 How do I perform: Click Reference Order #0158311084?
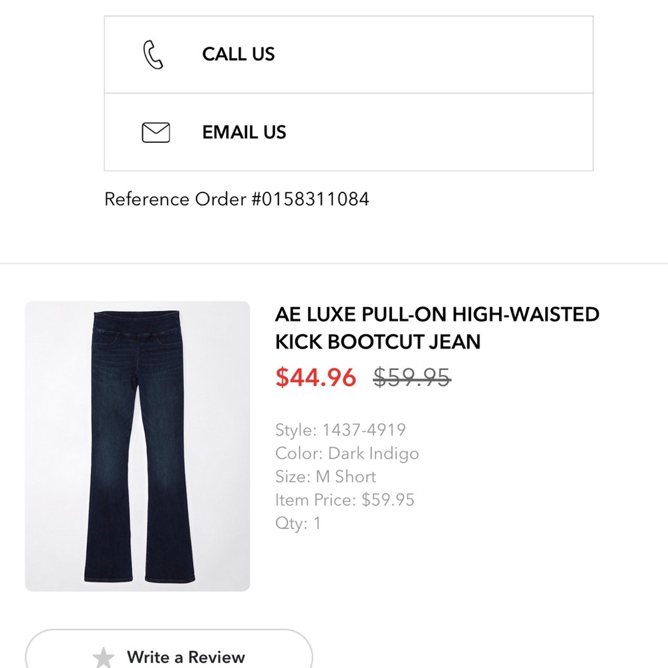(236, 199)
